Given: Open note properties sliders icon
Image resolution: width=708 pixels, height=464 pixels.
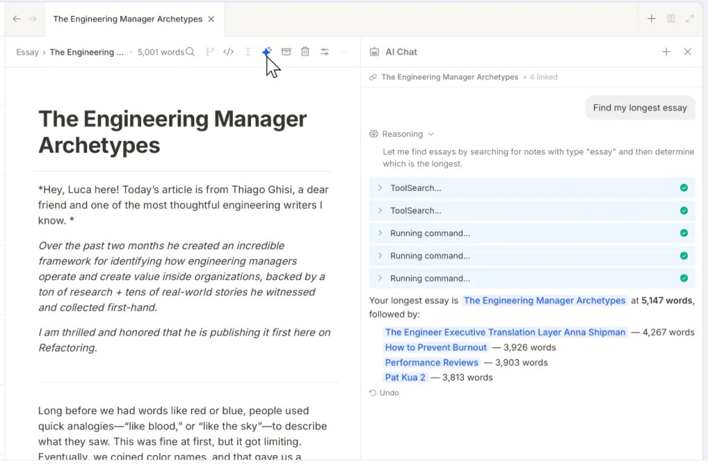Looking at the screenshot, I should coord(324,52).
